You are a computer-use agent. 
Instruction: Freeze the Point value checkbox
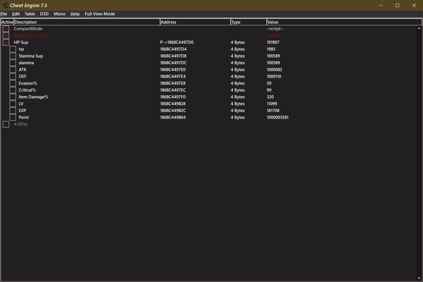tap(13, 117)
